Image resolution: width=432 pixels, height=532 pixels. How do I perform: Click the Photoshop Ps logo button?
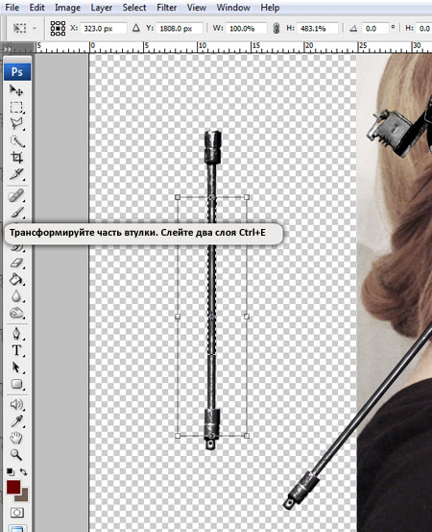click(17, 71)
